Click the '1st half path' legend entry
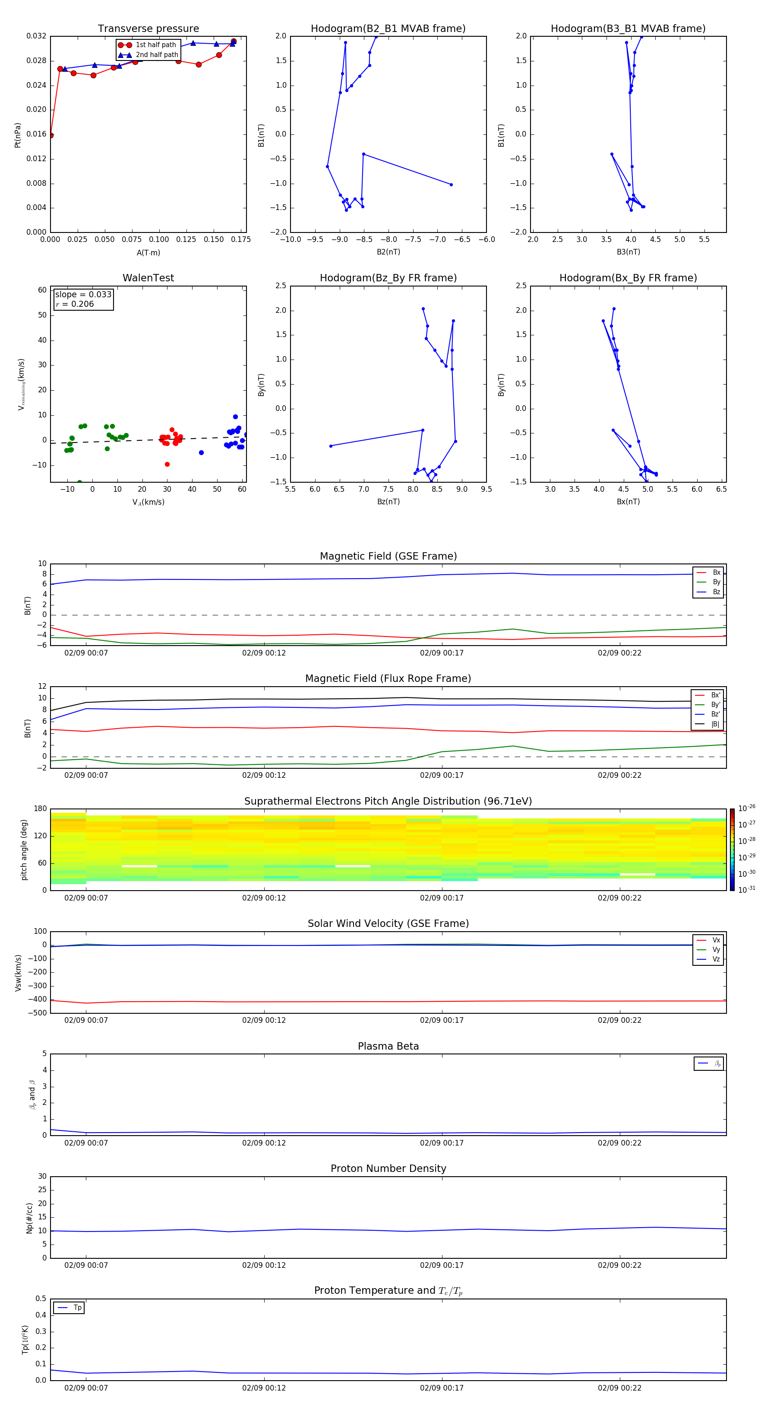Screen dimensions: 777x1426 (148, 45)
